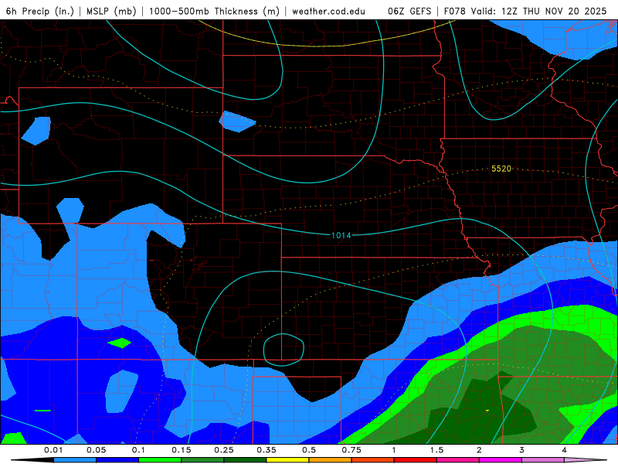Click the 5520 thickness contour label
This screenshot has width=618, height=464.
pyautogui.click(x=501, y=169)
